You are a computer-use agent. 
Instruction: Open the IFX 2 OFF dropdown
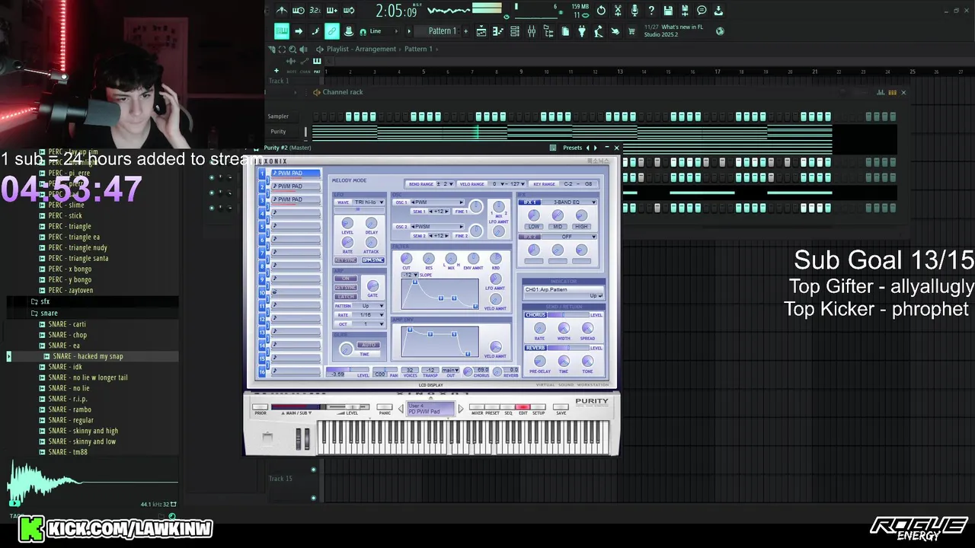tap(569, 237)
